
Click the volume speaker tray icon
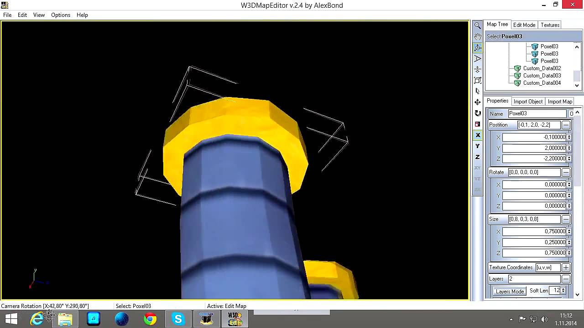click(x=544, y=319)
